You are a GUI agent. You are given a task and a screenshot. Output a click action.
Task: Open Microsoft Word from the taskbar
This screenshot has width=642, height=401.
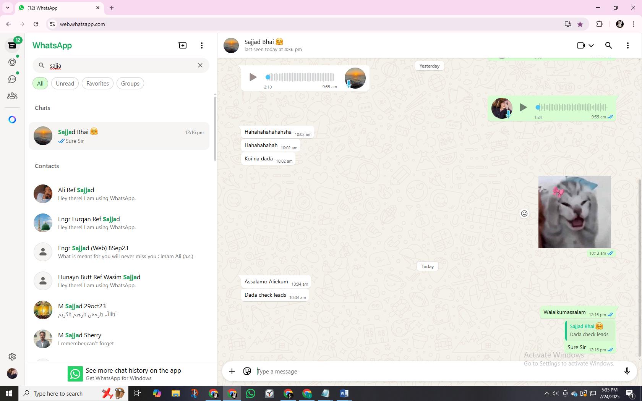[x=344, y=393]
